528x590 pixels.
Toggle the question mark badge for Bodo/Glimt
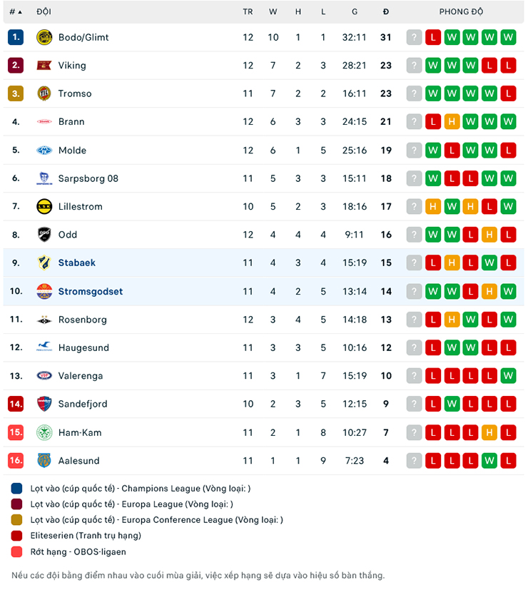(414, 37)
